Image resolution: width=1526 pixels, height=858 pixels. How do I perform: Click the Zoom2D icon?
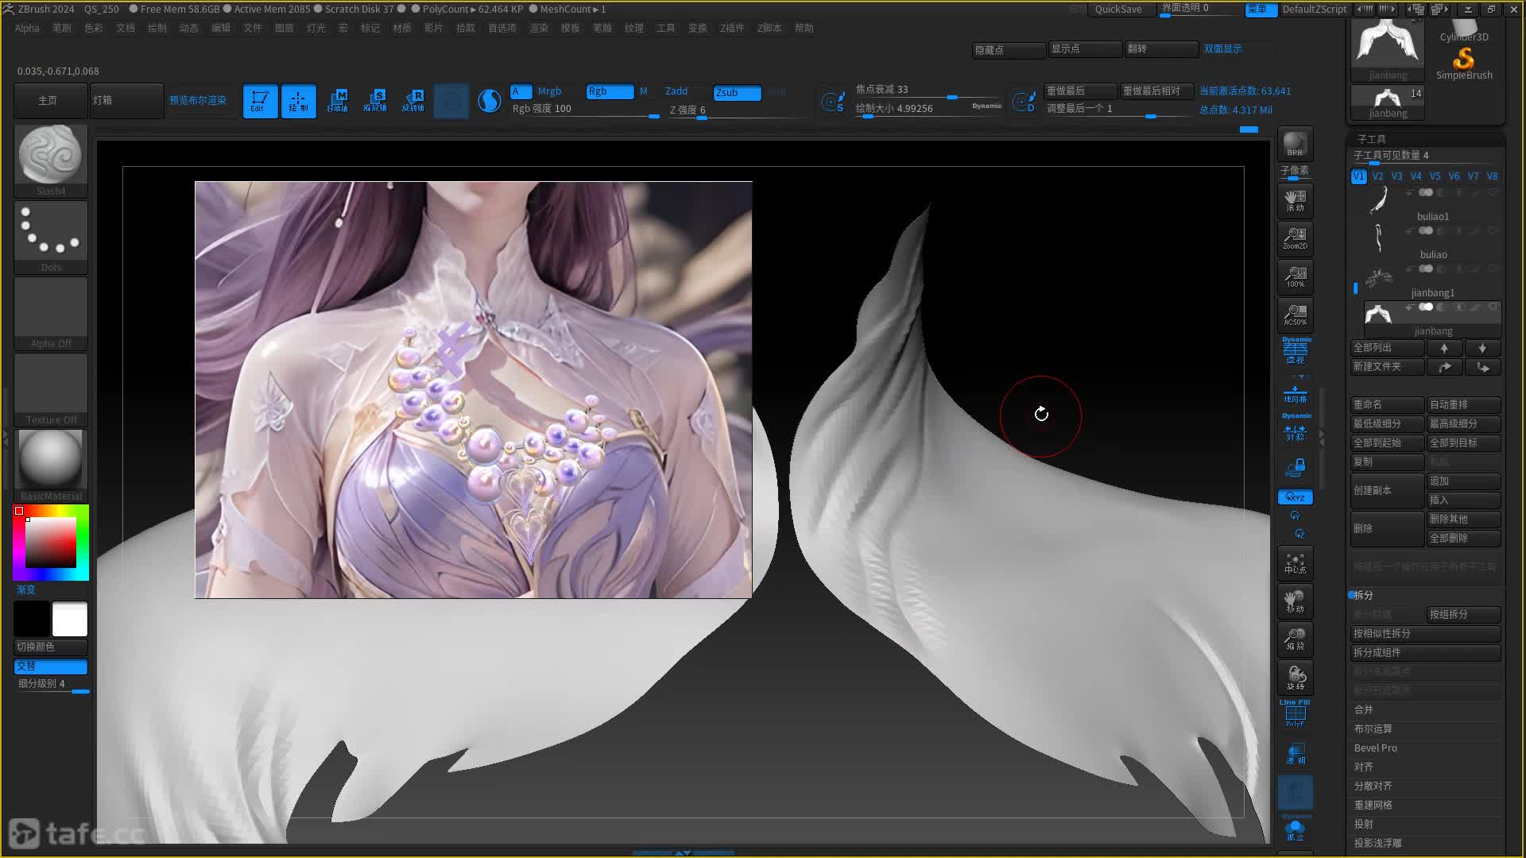[x=1295, y=238]
